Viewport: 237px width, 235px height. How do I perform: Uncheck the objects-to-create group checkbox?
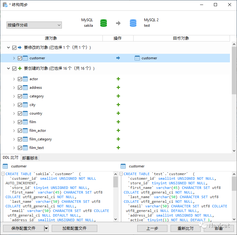(14, 69)
